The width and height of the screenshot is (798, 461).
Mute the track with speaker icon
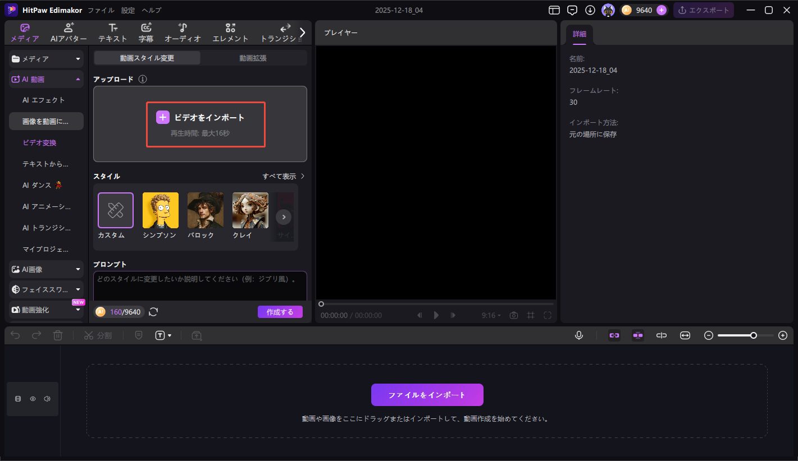pos(47,399)
